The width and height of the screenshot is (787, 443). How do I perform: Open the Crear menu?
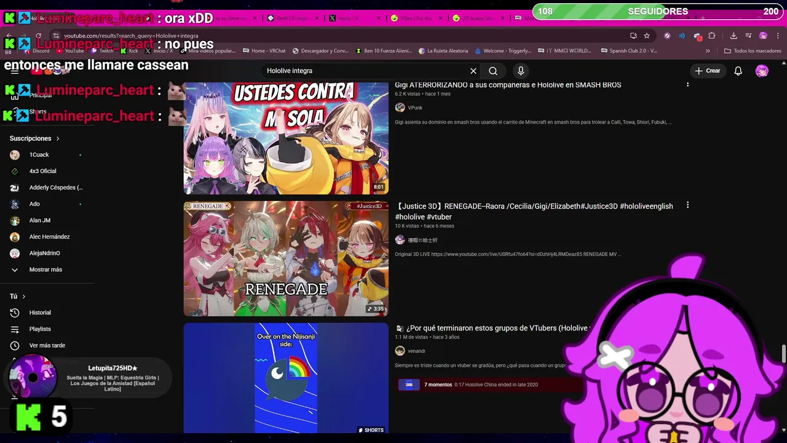click(707, 71)
